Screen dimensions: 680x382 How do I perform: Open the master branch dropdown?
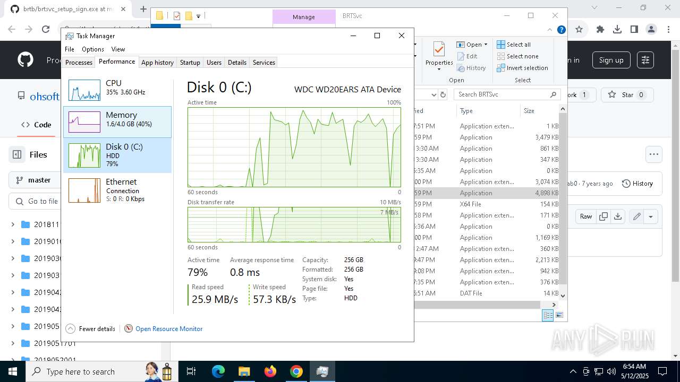pyautogui.click(x=35, y=180)
